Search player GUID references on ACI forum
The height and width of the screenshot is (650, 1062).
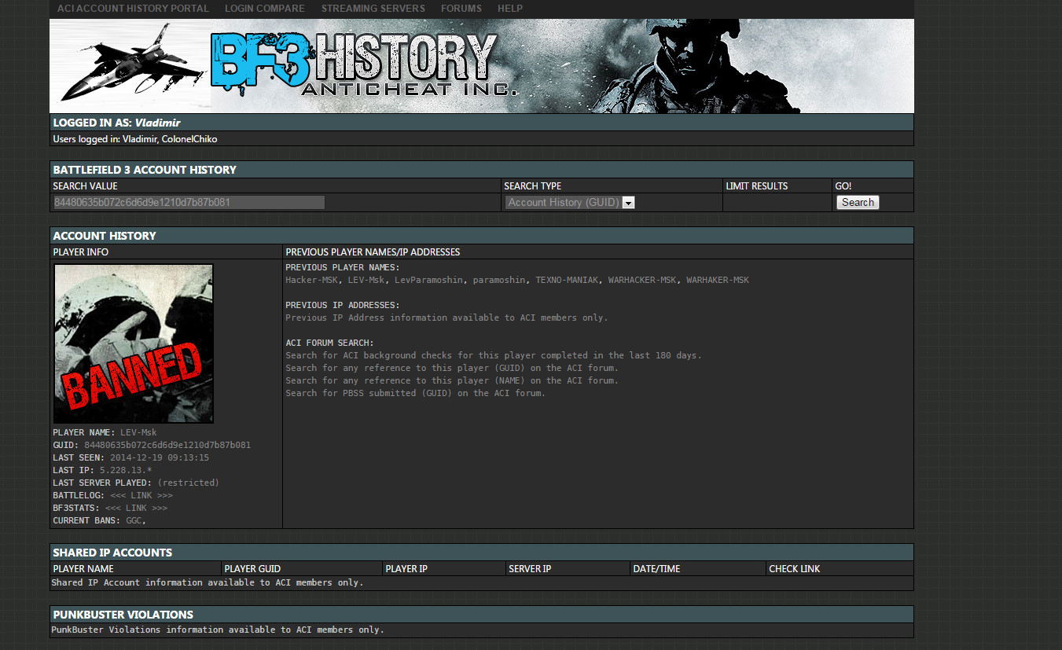coord(451,369)
